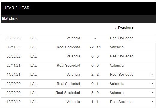The height and width of the screenshot is (110, 158).
Task: Expand the 11/04/21 Valencia match details
Action: (151, 75)
